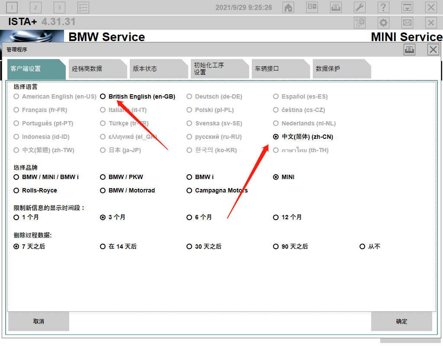The image size is (443, 346).
Task: Choose BMW / MINI / BMW i brand
Action: click(46, 177)
